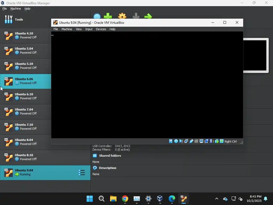Click the VirtualBox cube icon in taskbar
Image resolution: width=273 pixels, height=205 pixels.
pos(160,199)
